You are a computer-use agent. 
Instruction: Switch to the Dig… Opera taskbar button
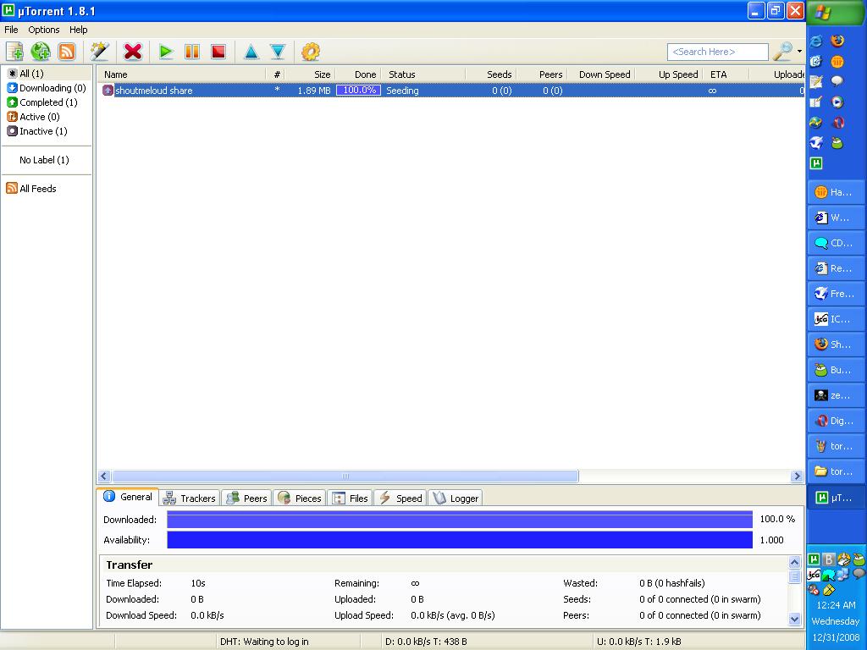click(x=836, y=421)
